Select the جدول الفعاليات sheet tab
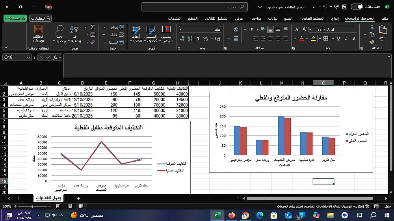The image size is (394, 221). coord(49,198)
